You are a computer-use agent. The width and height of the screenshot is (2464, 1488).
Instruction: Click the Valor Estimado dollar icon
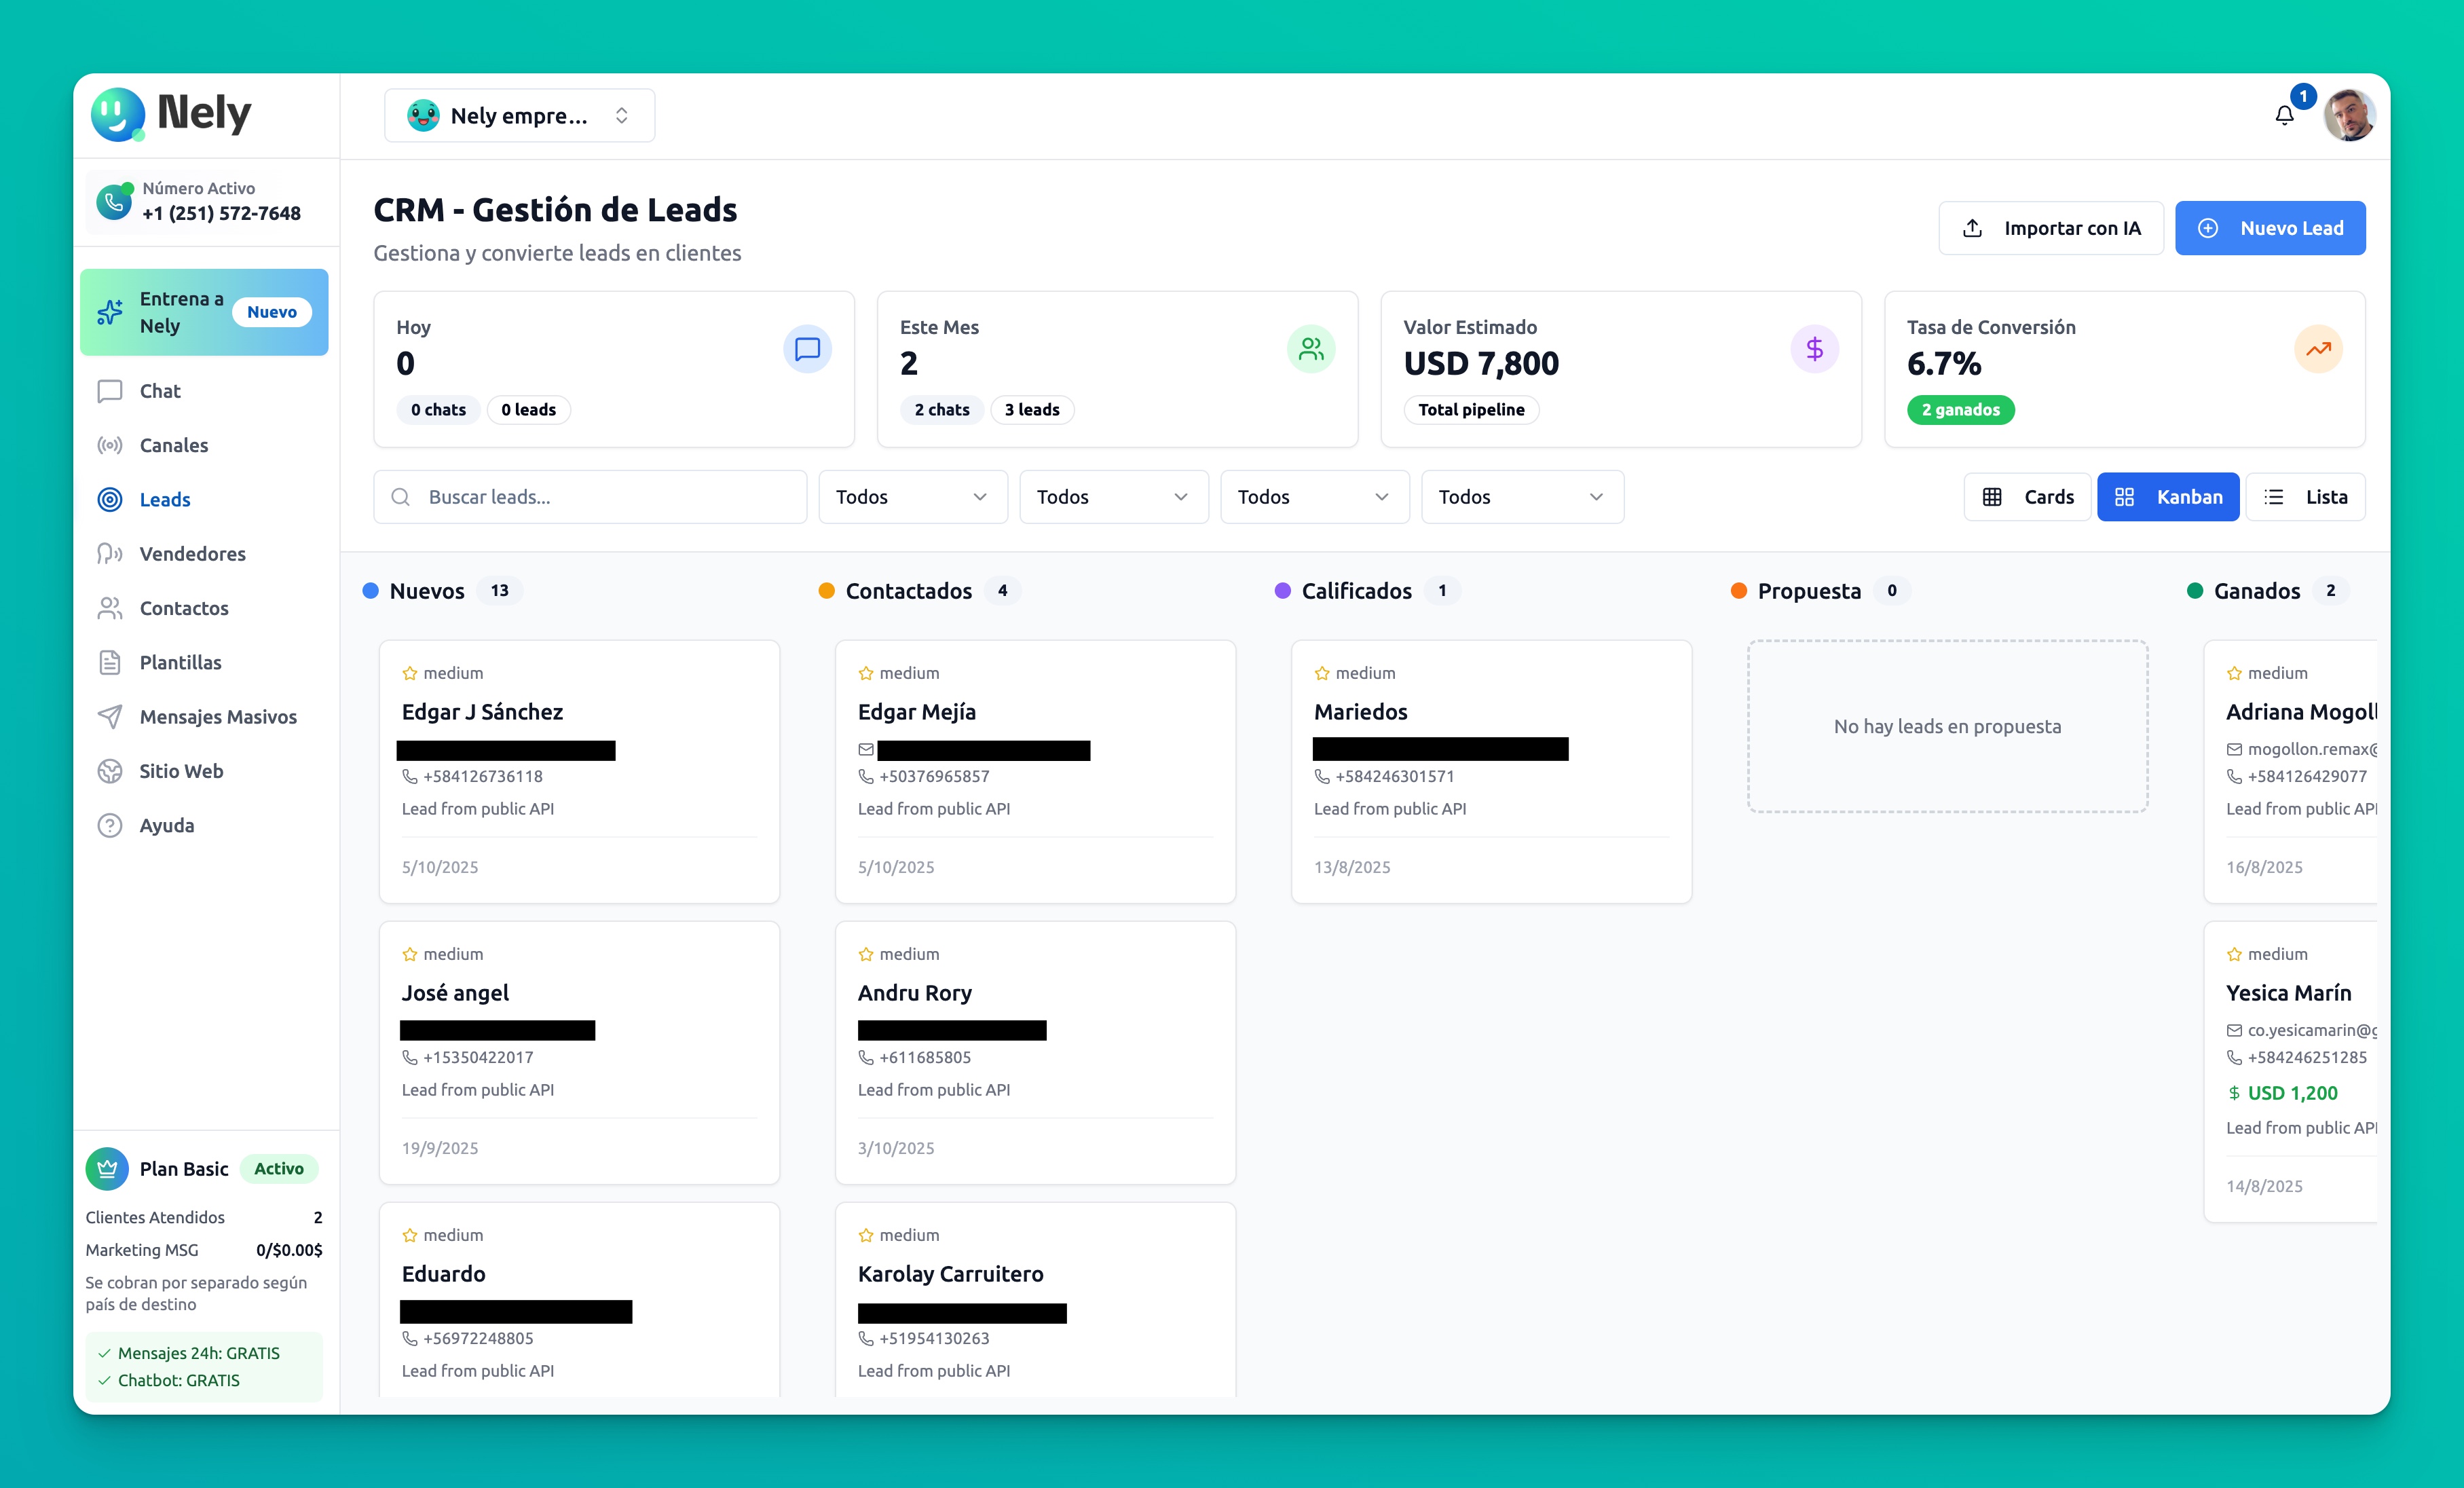tap(1814, 349)
